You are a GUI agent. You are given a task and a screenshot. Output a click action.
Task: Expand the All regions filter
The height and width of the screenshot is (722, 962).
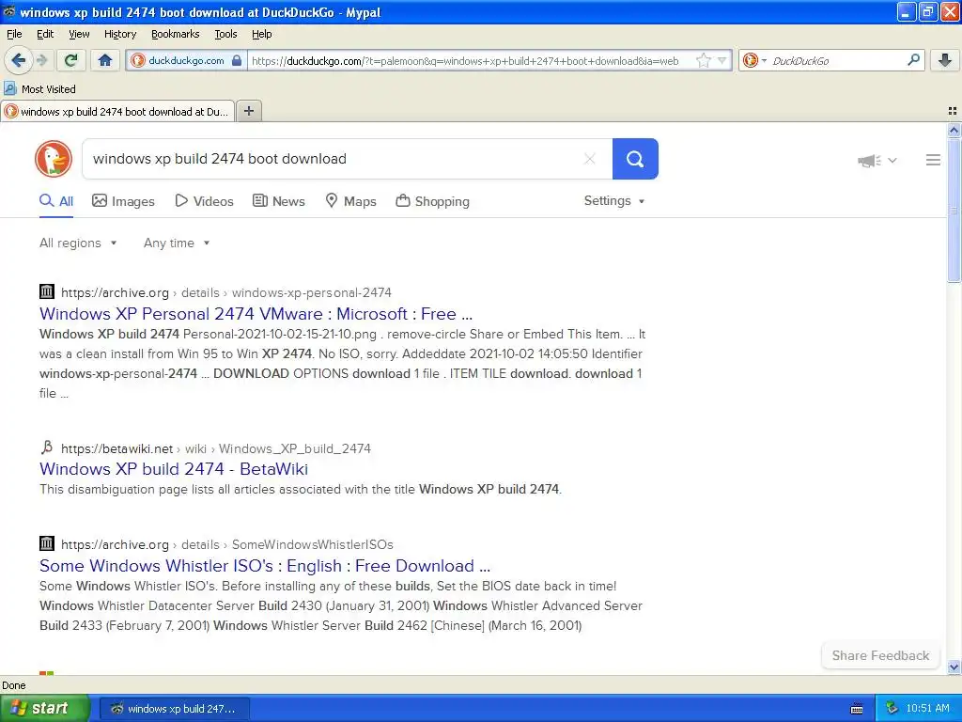78,243
